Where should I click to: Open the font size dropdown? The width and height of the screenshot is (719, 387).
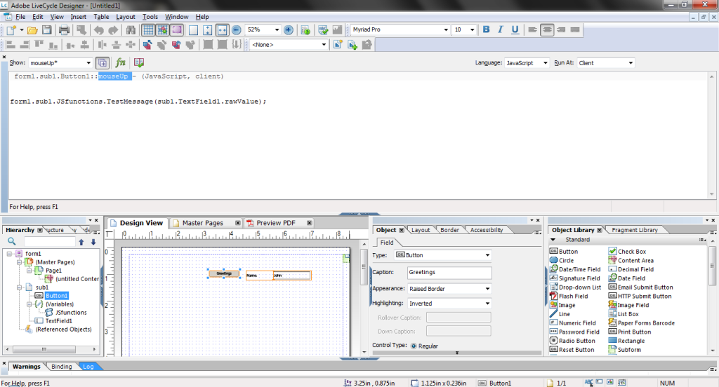coord(472,29)
